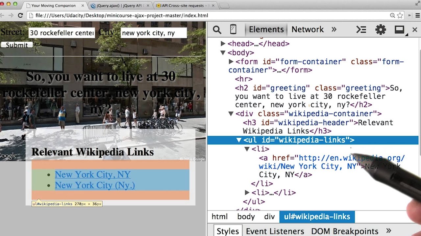Open the Styles sidebar tab

click(x=228, y=231)
